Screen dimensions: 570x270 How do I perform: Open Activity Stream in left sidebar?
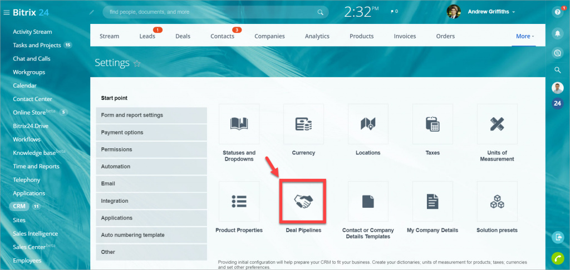[32, 32]
